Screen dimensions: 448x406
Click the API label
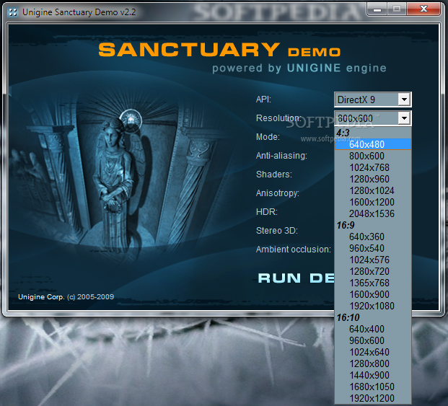tap(263, 100)
